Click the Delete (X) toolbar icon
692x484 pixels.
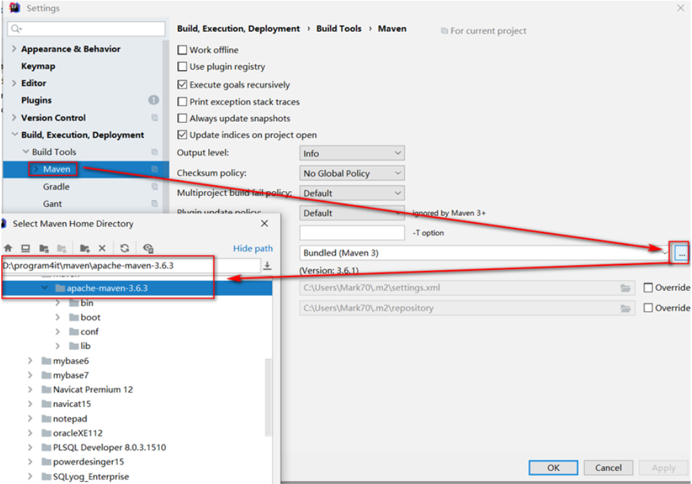pos(102,248)
